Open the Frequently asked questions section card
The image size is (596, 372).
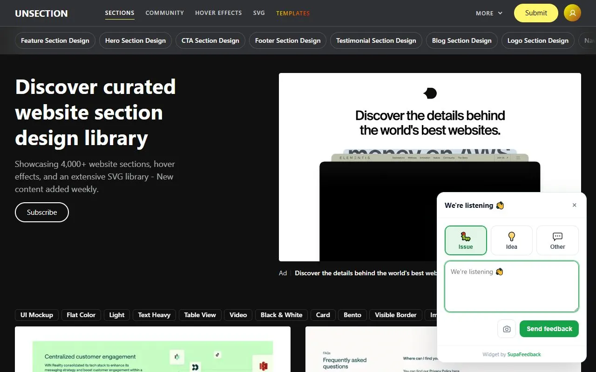tap(371, 349)
